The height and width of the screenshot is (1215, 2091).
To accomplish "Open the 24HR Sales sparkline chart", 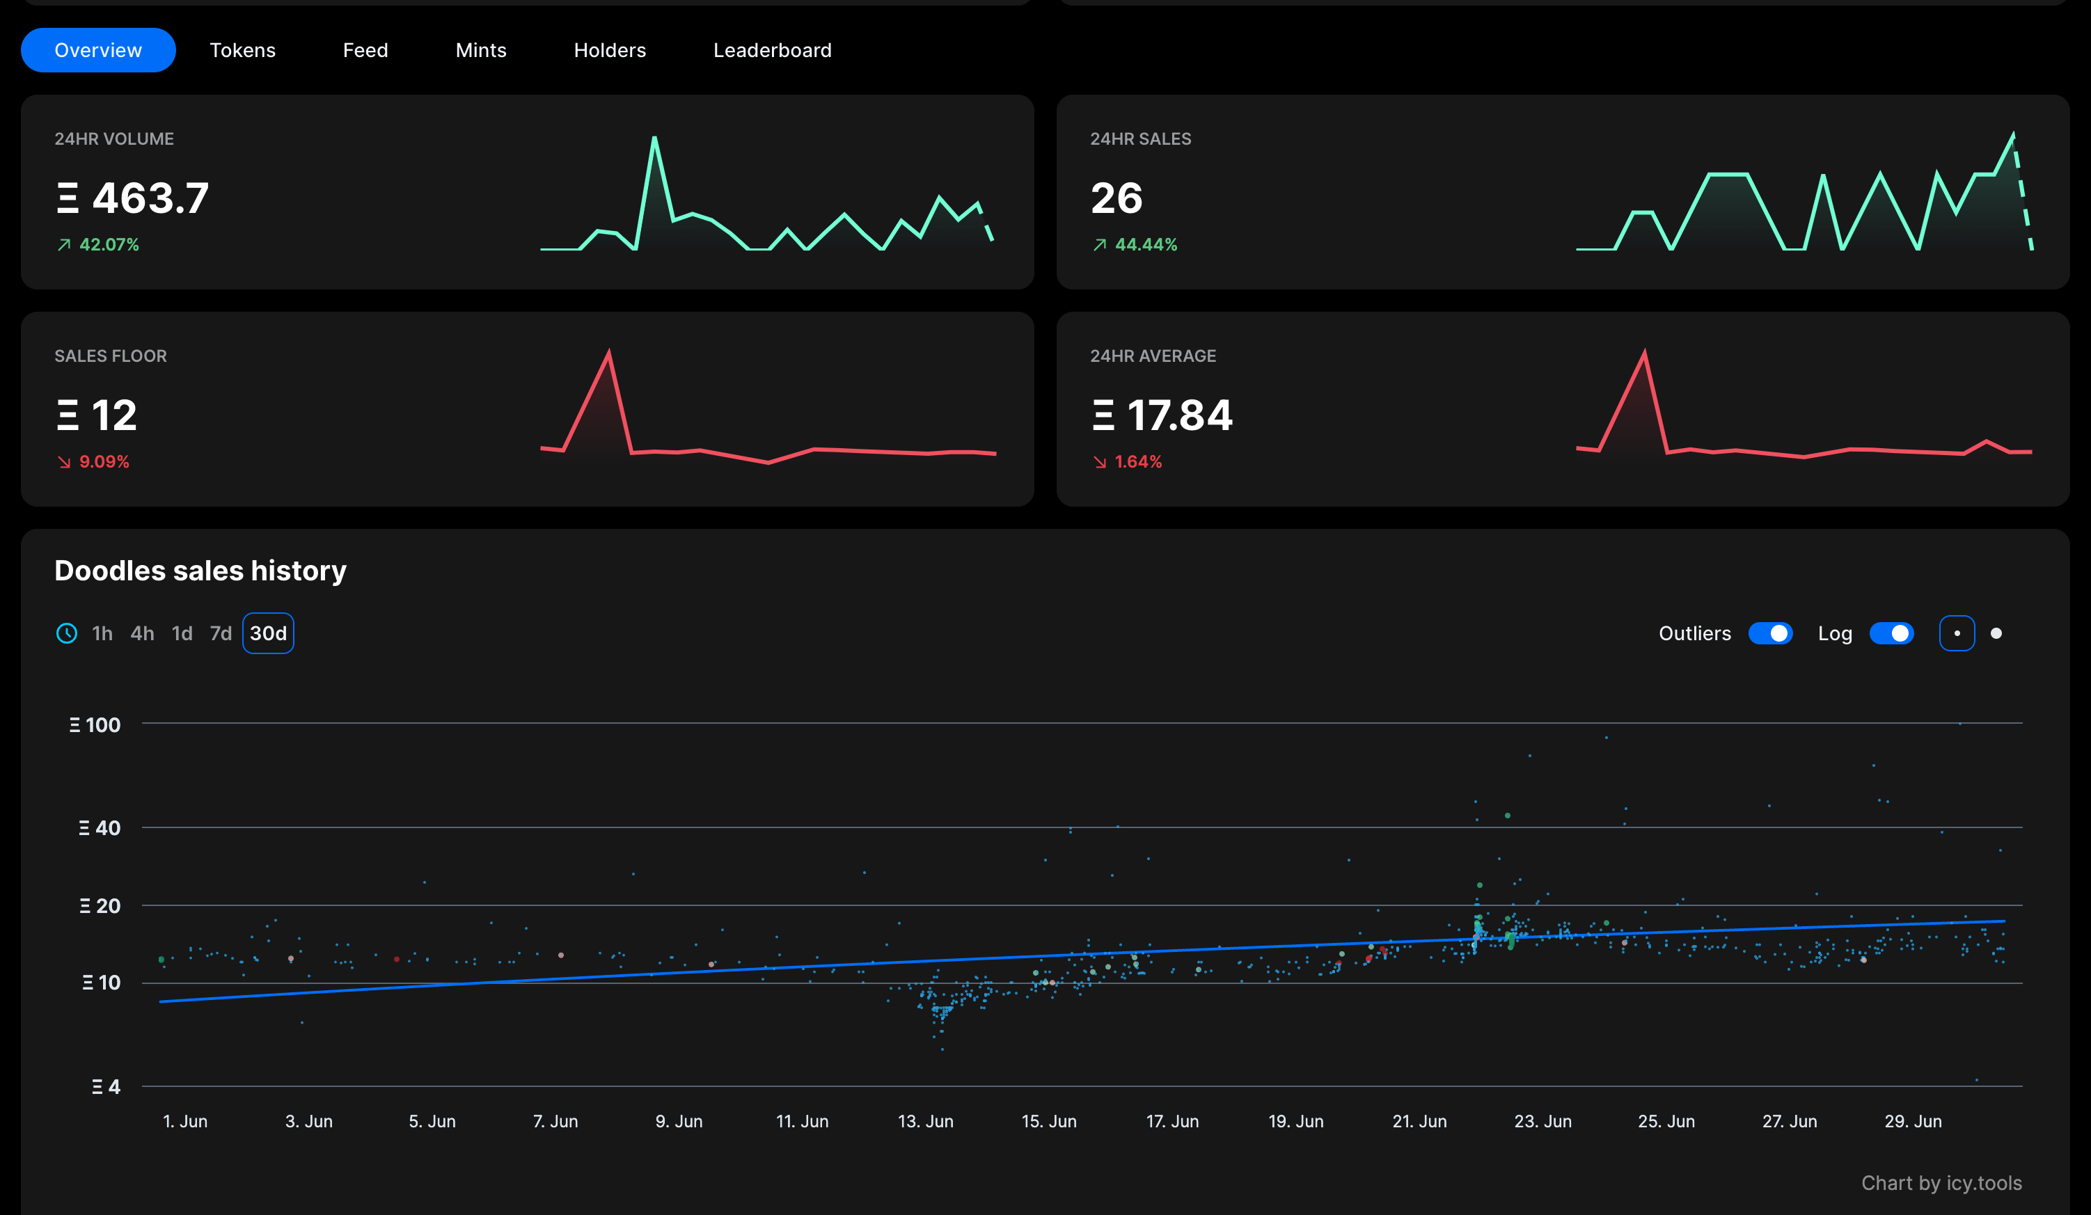I will 1804,191.
